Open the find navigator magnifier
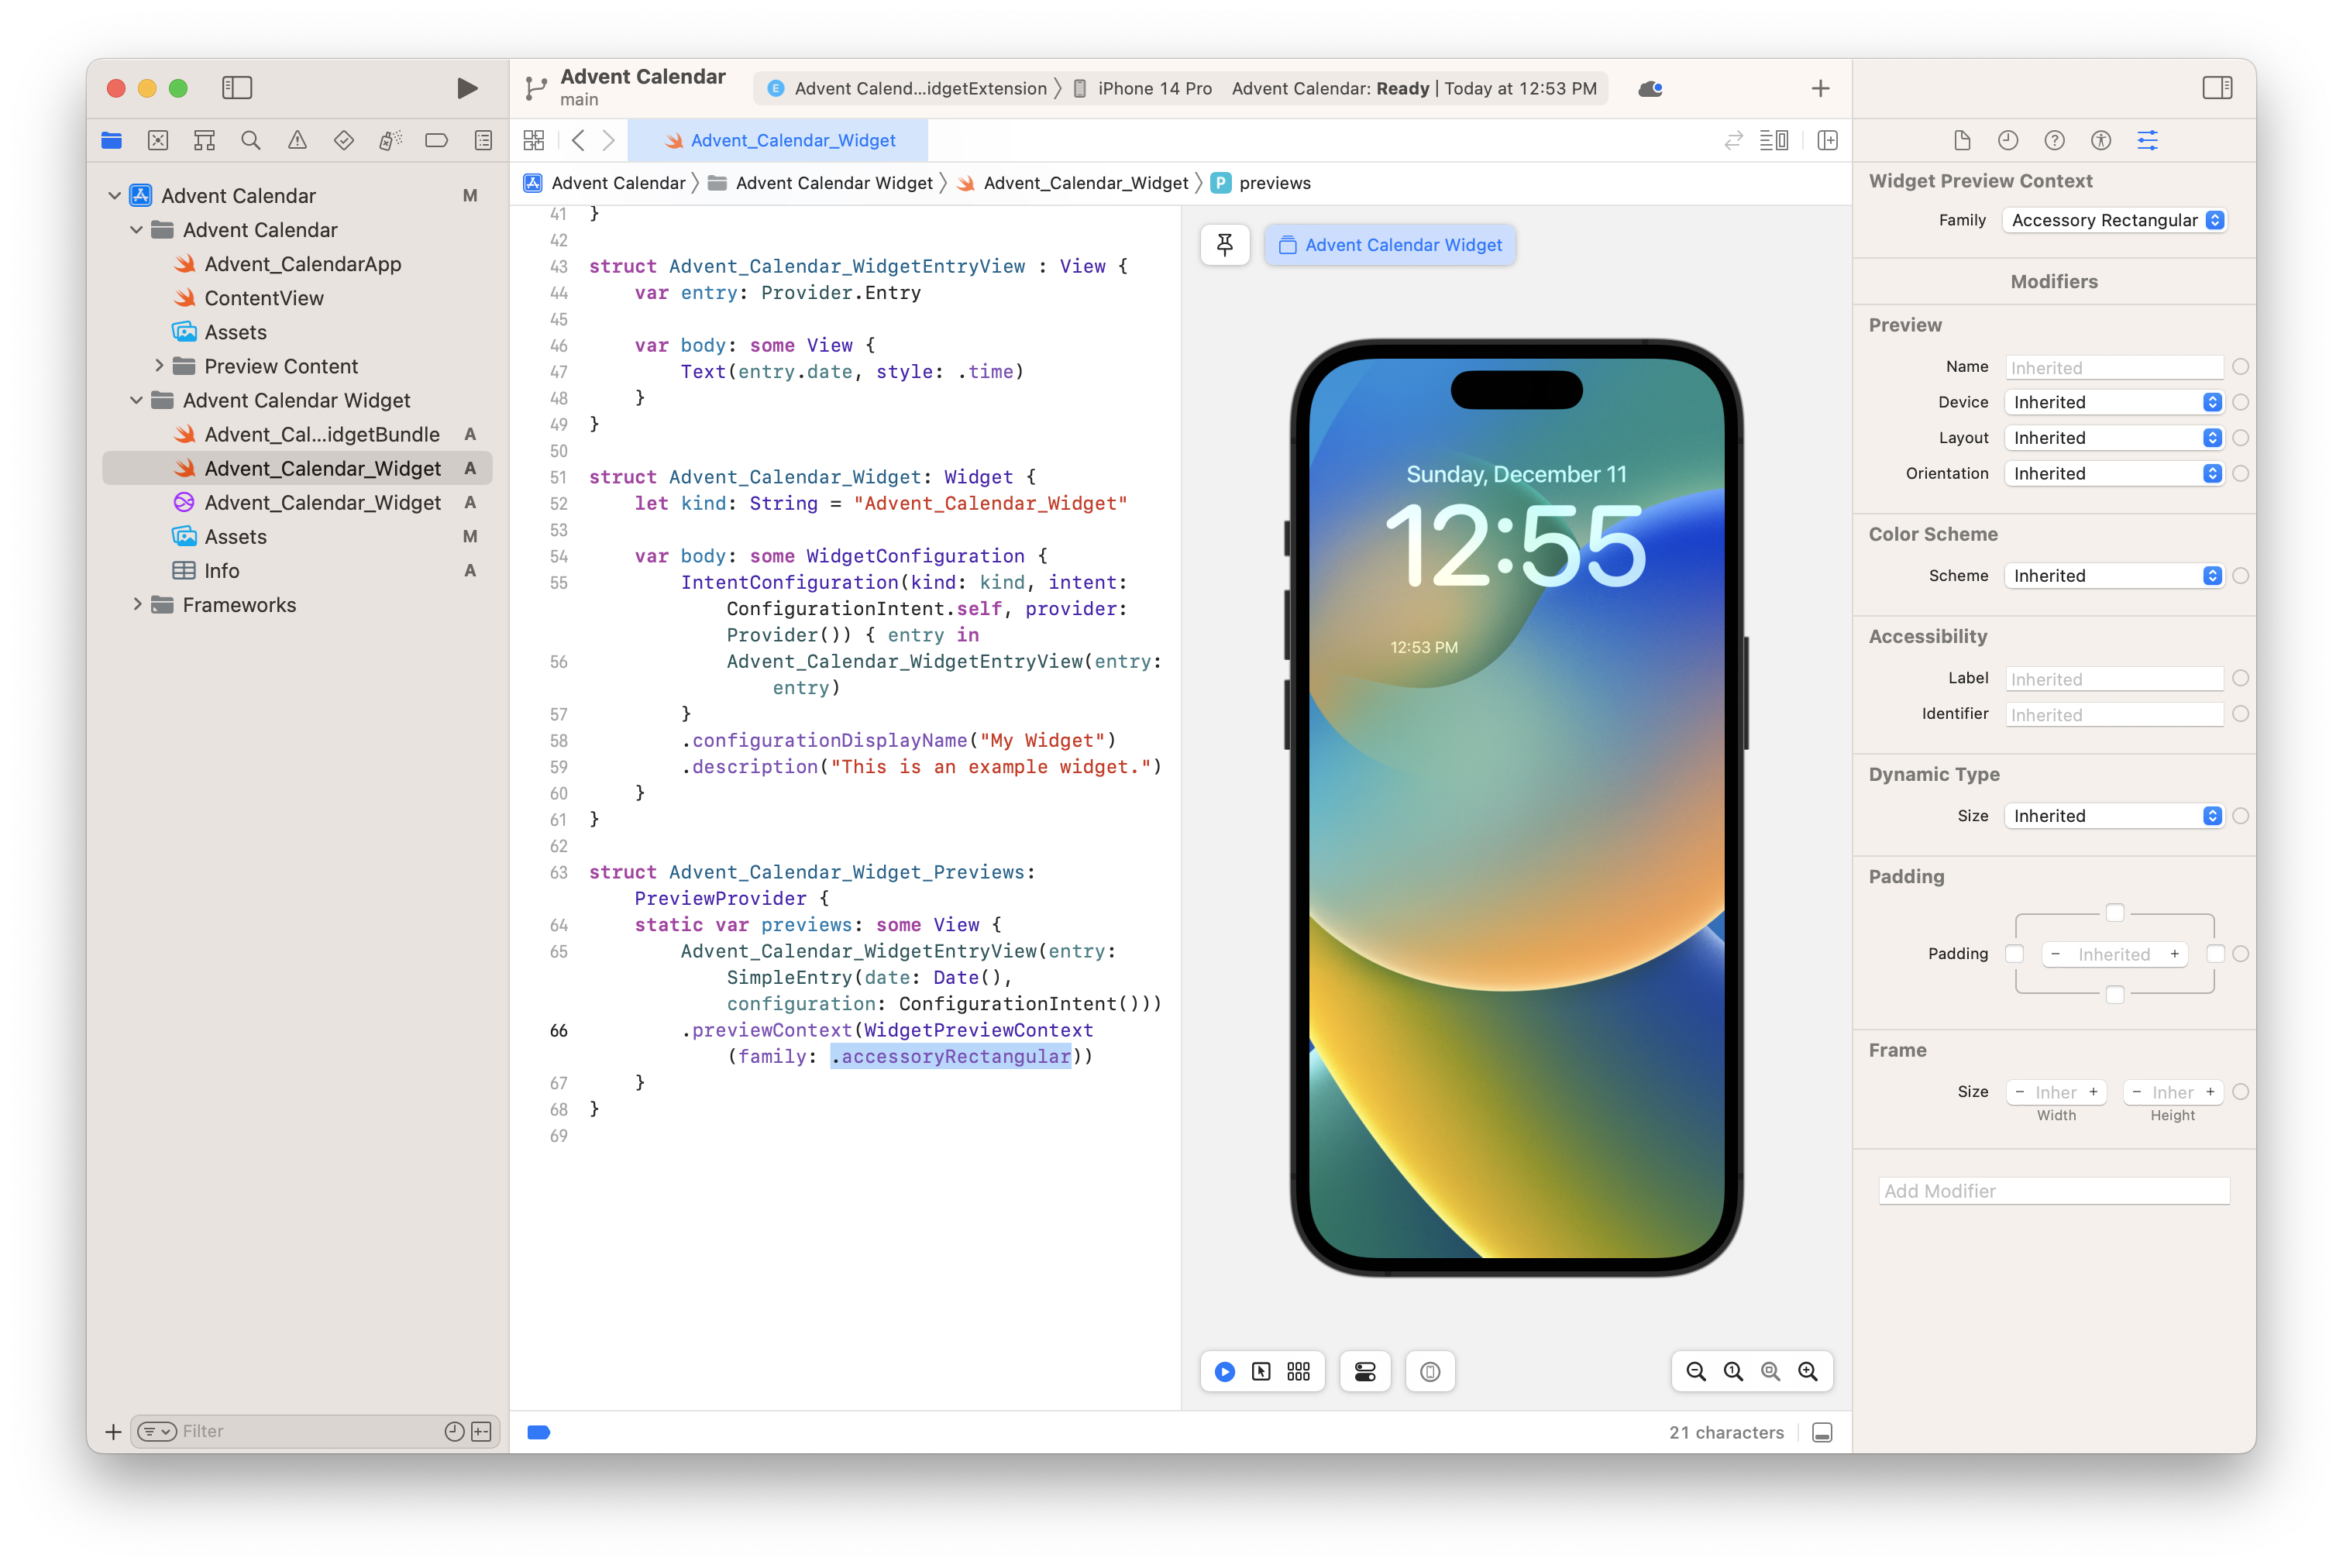Viewport: 2343px width, 1568px height. pos(251,140)
